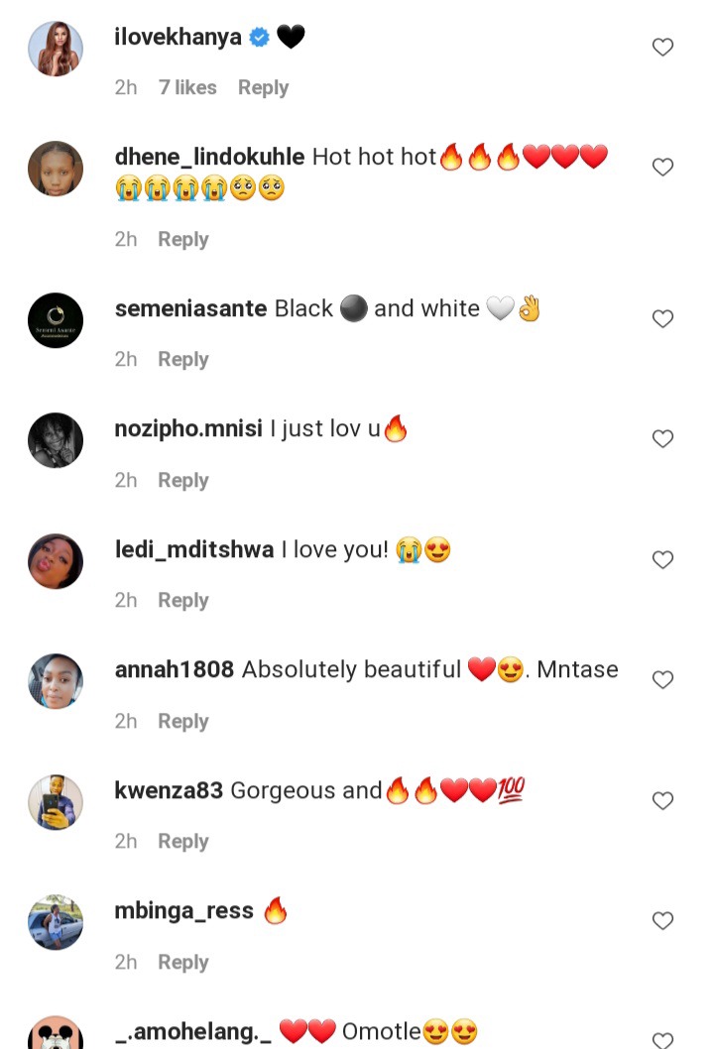The height and width of the screenshot is (1049, 714).
Task: Open the ledi_mditshwa username link
Action: click(194, 549)
